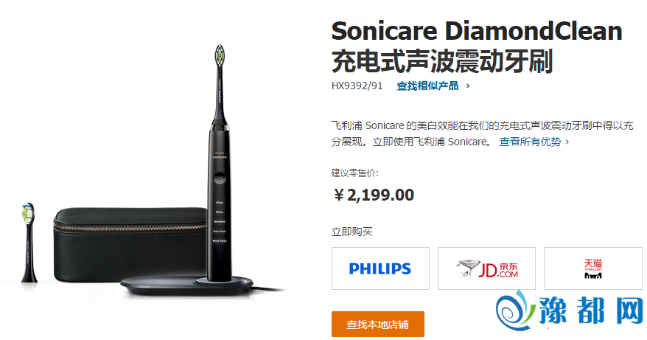Click the HX9392/91 model number
The image size is (647, 340).
pos(357,86)
